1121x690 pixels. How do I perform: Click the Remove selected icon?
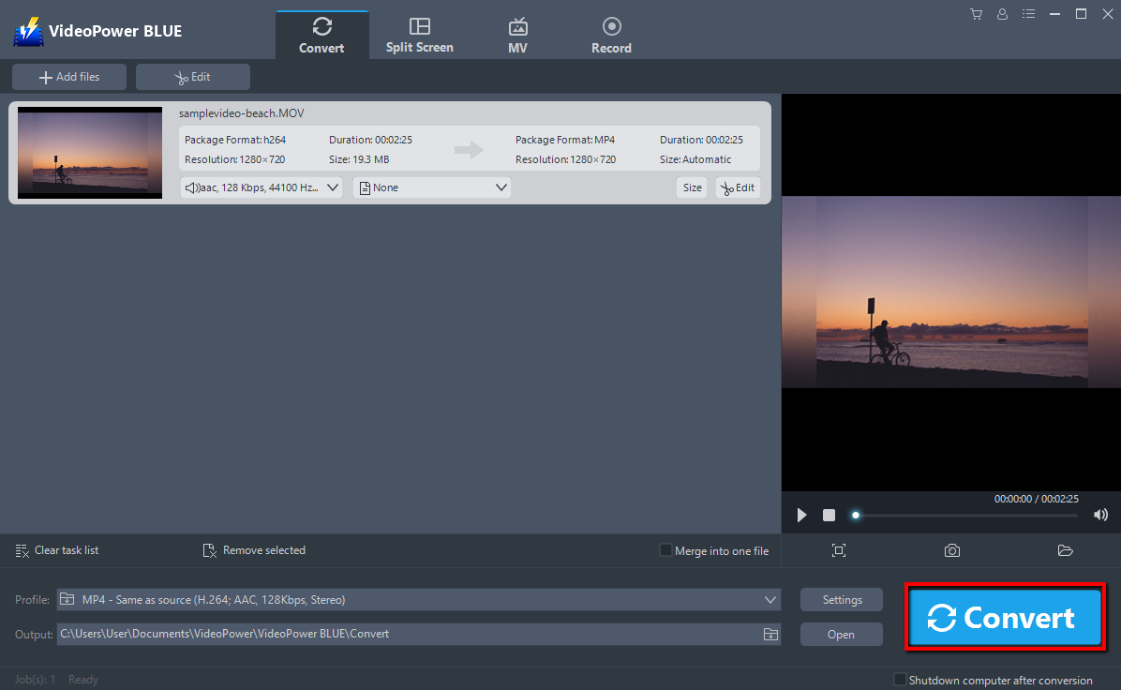[210, 550]
